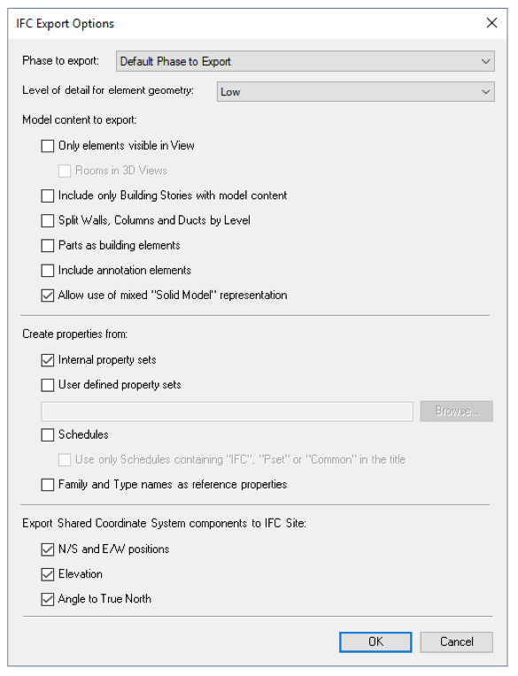Expand Level of detail dropdown set to Low

point(355,92)
